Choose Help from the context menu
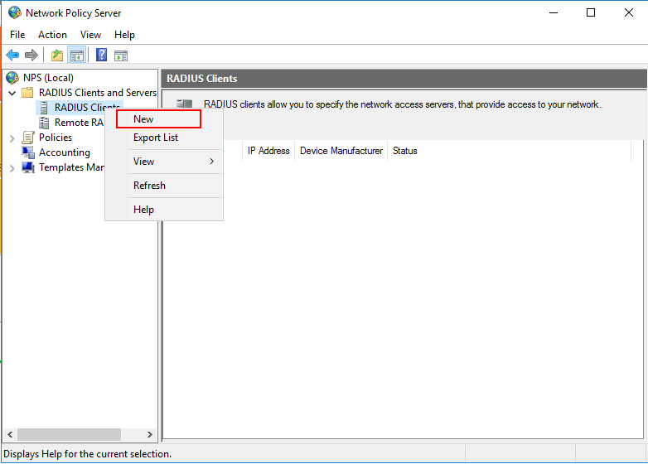Viewport: 648px width, 464px height. pos(164,209)
